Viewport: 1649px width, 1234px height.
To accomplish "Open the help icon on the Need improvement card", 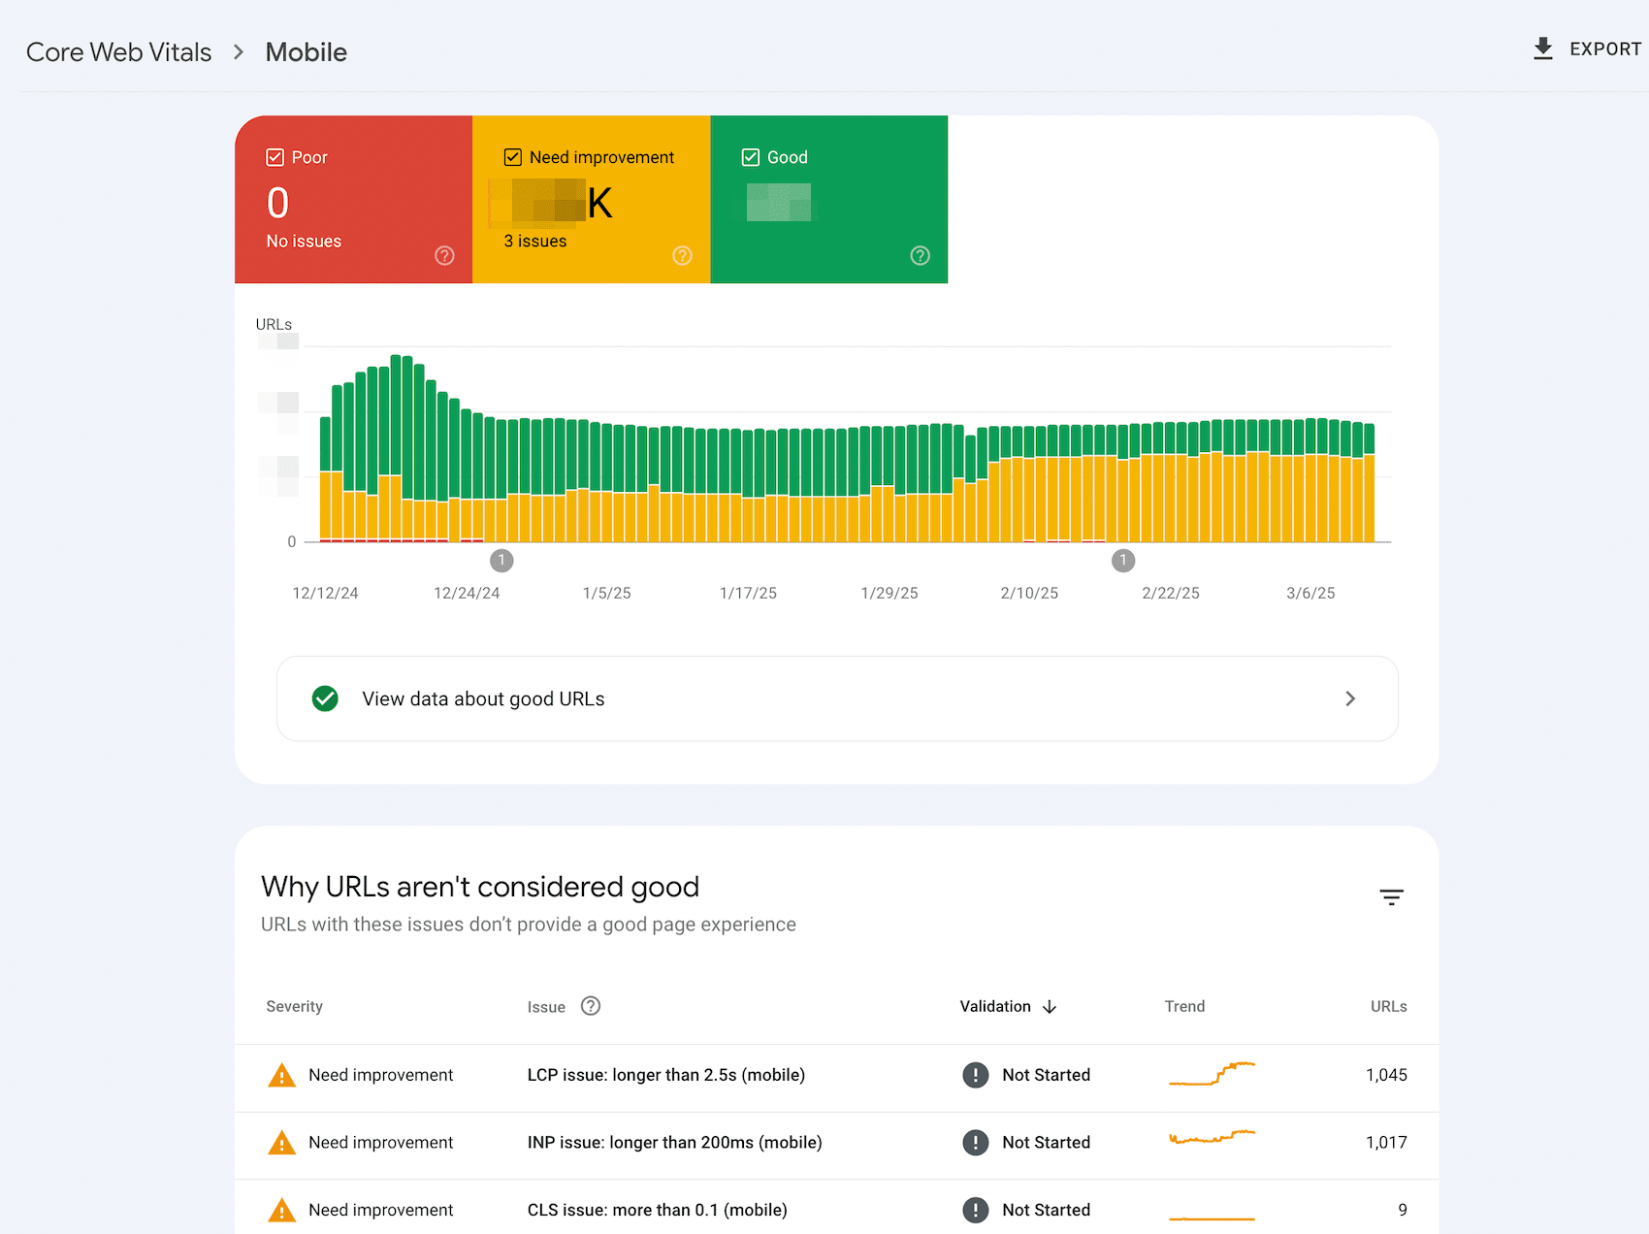I will click(x=682, y=255).
